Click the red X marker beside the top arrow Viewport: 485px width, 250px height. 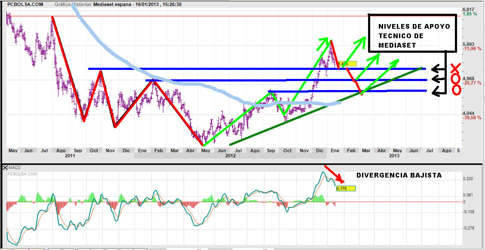tap(455, 68)
